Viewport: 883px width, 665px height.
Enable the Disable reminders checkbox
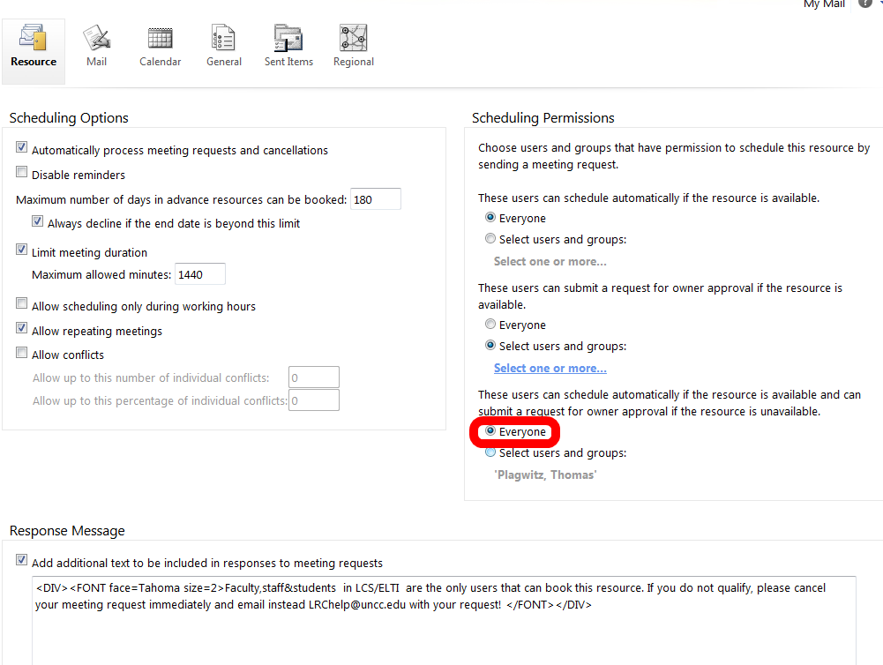22,174
